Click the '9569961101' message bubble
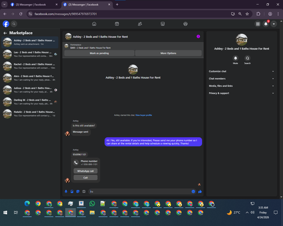The width and height of the screenshot is (283, 226). point(79,154)
